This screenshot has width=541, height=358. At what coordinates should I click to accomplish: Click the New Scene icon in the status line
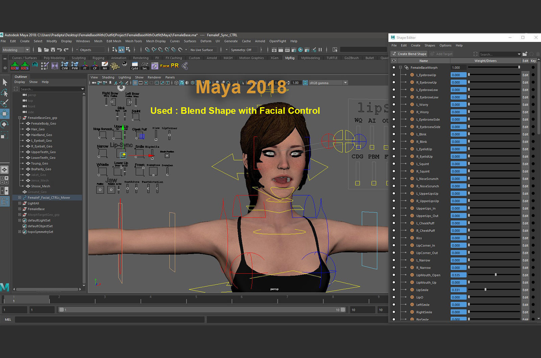click(x=40, y=50)
